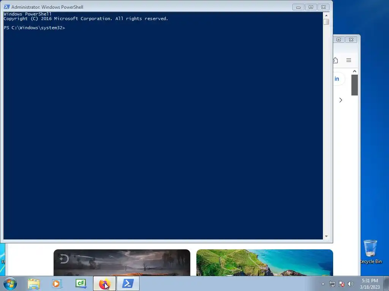
Task: Minimize the PowerShell window
Action: [x=298, y=7]
